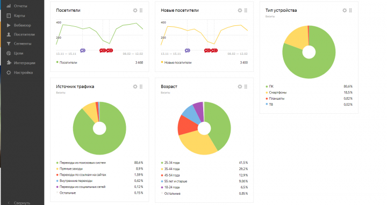Click the 3 400 new visitors value
Screen dimensions: 387x205
[243, 63]
